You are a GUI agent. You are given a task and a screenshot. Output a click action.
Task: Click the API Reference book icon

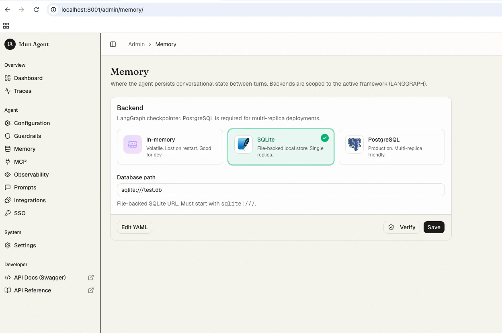click(x=8, y=290)
